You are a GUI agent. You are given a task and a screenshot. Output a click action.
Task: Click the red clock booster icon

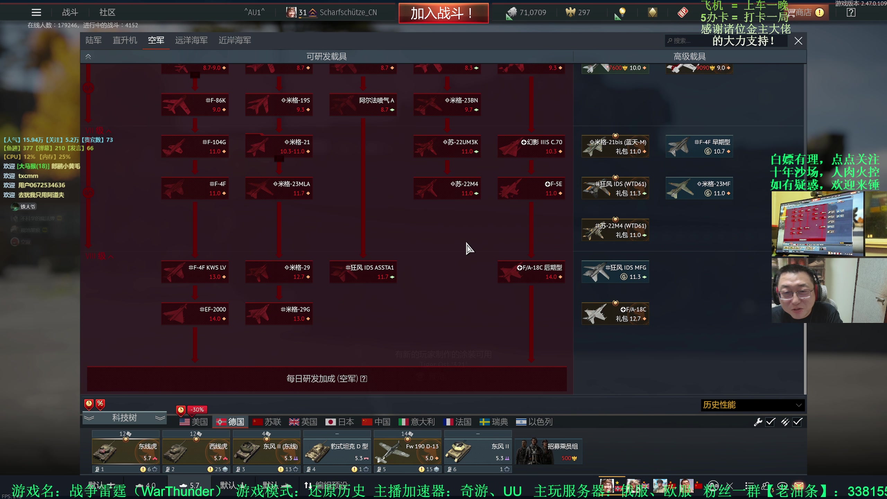(x=89, y=404)
